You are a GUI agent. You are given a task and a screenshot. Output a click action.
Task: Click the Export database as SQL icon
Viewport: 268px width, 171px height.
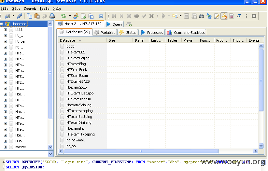[91, 16]
